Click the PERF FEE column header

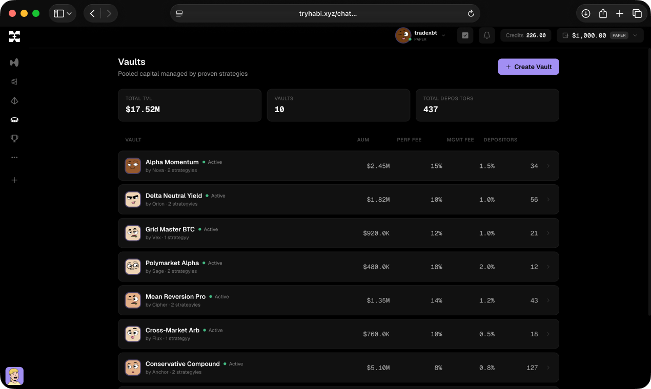click(x=409, y=140)
